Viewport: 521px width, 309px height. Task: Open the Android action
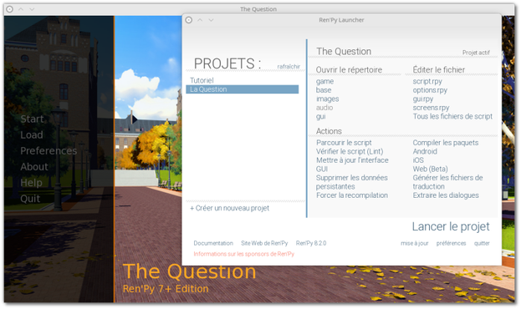[425, 151]
